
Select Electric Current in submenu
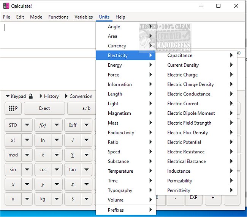(x=183, y=103)
